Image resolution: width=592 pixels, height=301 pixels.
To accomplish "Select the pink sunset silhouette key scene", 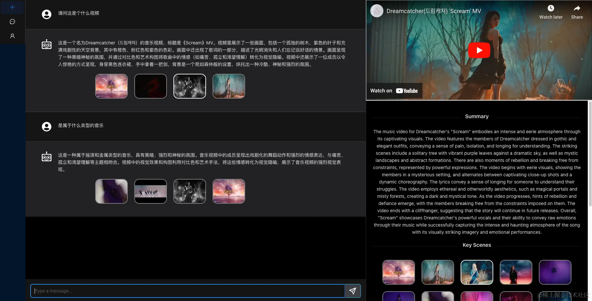I will pos(516,272).
